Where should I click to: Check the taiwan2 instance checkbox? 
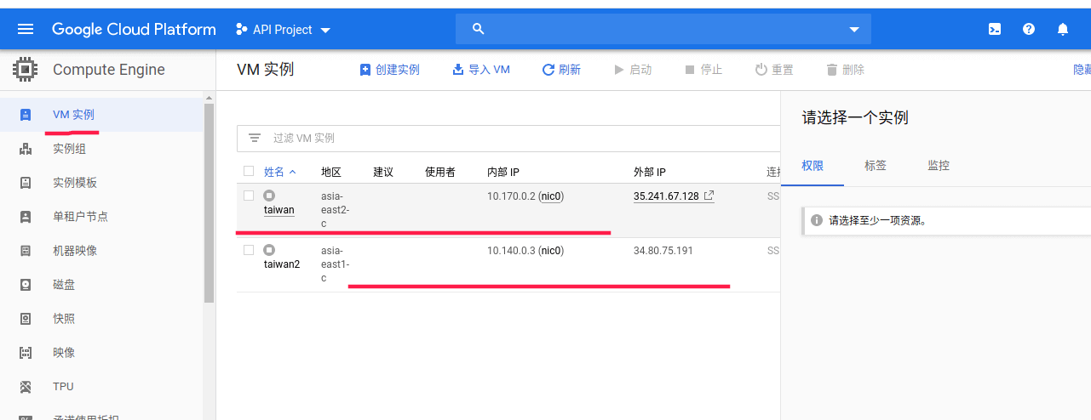(x=249, y=250)
